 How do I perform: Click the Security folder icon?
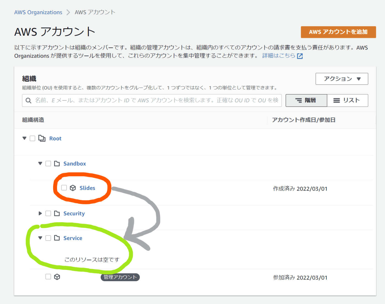coord(57,213)
